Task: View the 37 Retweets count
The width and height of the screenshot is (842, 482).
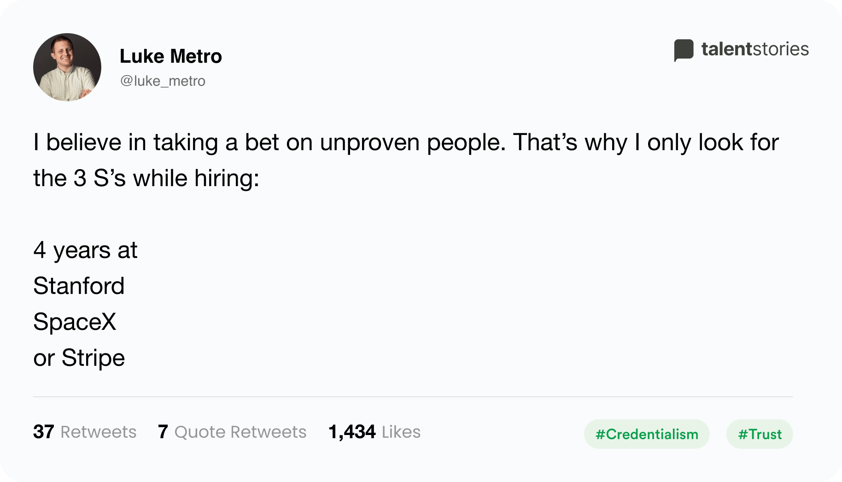Action: pyautogui.click(x=85, y=432)
